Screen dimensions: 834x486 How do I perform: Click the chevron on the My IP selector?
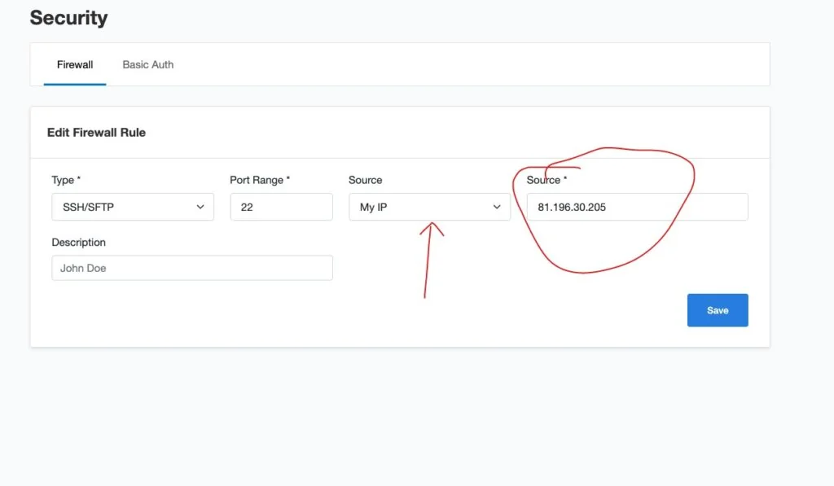pyautogui.click(x=497, y=207)
